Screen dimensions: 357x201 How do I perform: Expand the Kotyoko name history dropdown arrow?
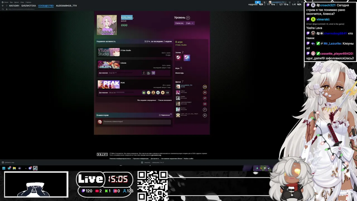click(133, 18)
